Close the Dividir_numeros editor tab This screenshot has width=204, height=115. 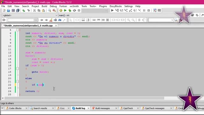56,26
